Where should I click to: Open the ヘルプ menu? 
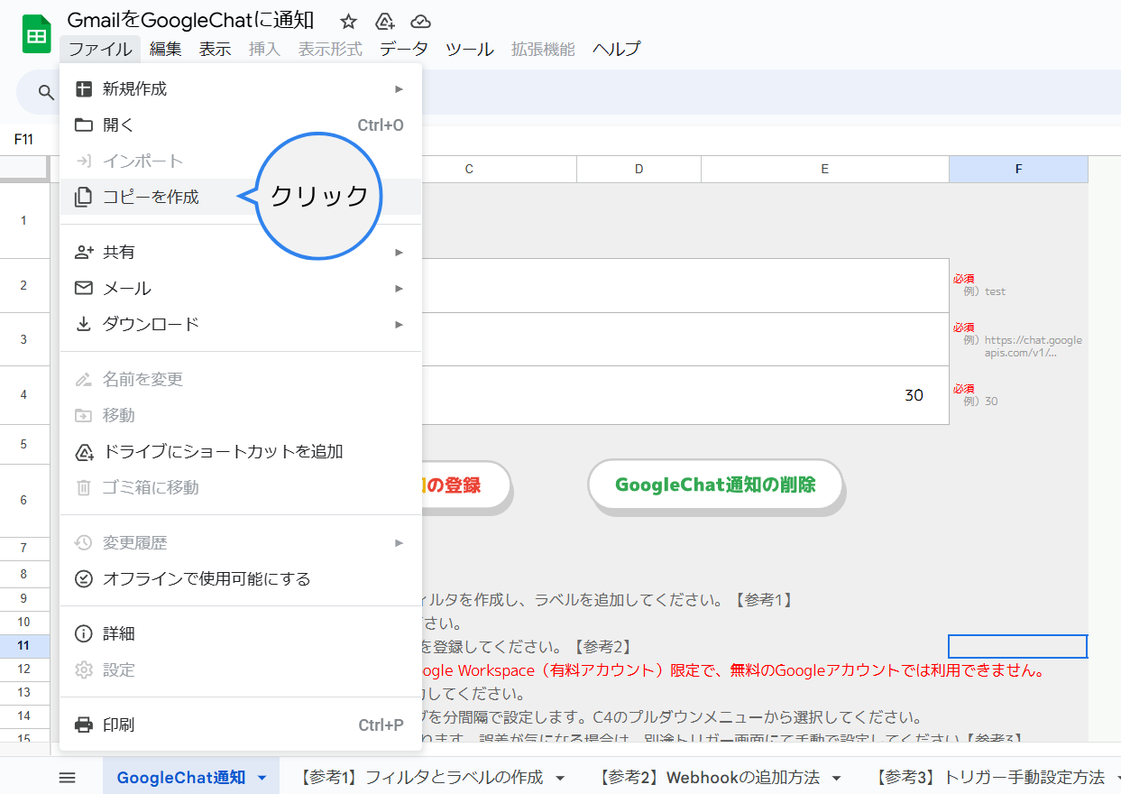pos(616,49)
